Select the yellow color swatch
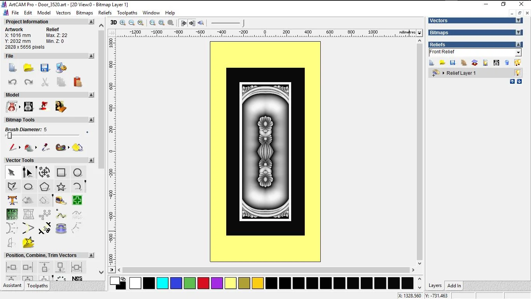 [231, 283]
